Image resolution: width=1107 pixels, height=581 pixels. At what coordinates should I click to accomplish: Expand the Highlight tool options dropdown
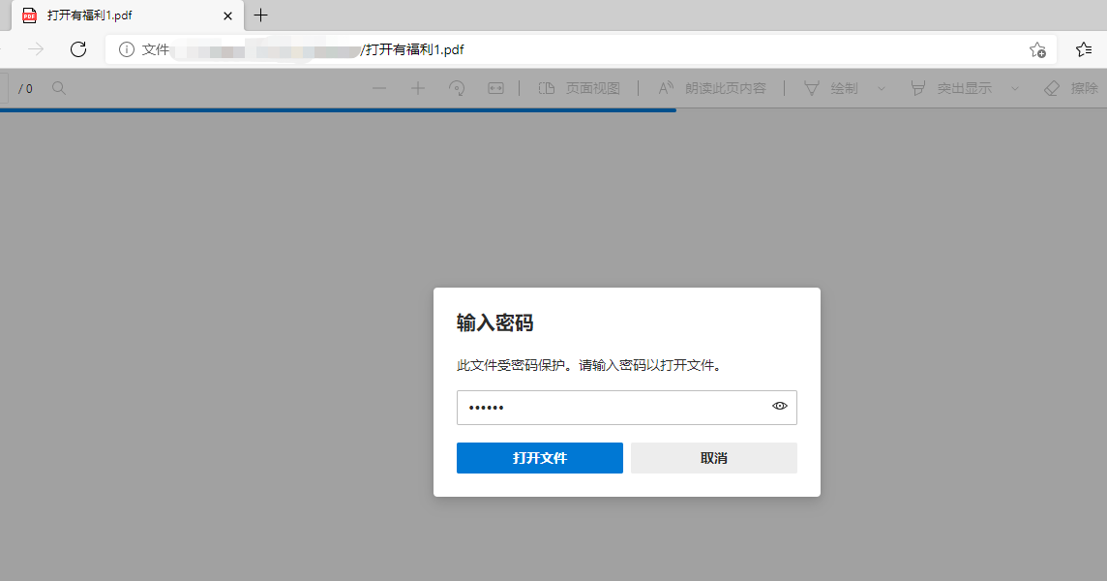[x=1013, y=88]
